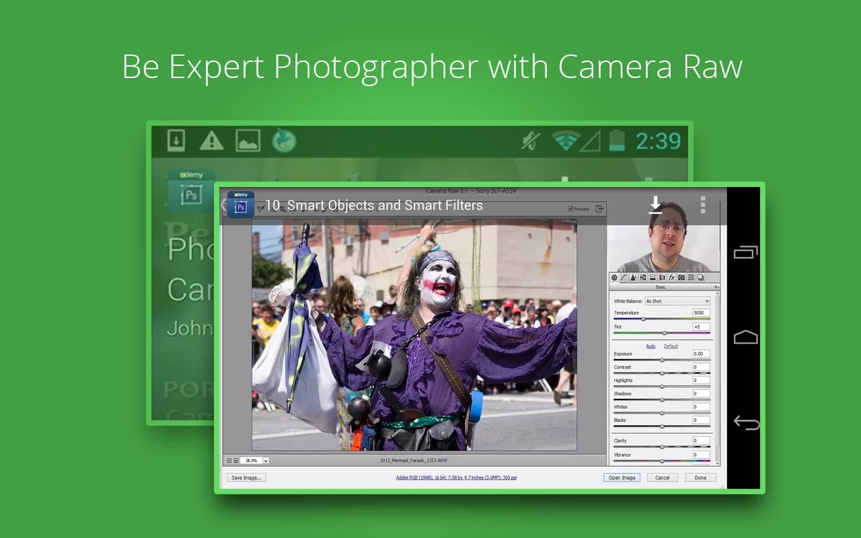Tap the Android home button
Screen dimensions: 861x538
point(745,337)
